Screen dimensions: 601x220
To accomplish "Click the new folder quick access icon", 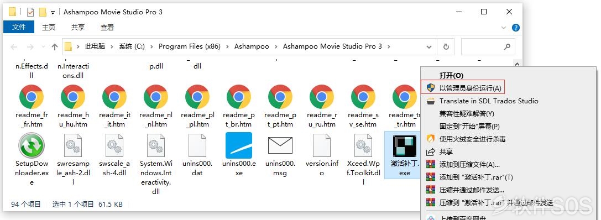I will point(43,12).
